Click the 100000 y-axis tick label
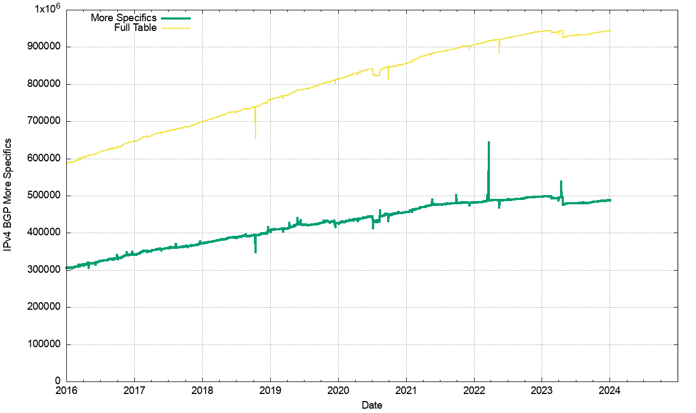Screen dimensions: 696x413 46,345
